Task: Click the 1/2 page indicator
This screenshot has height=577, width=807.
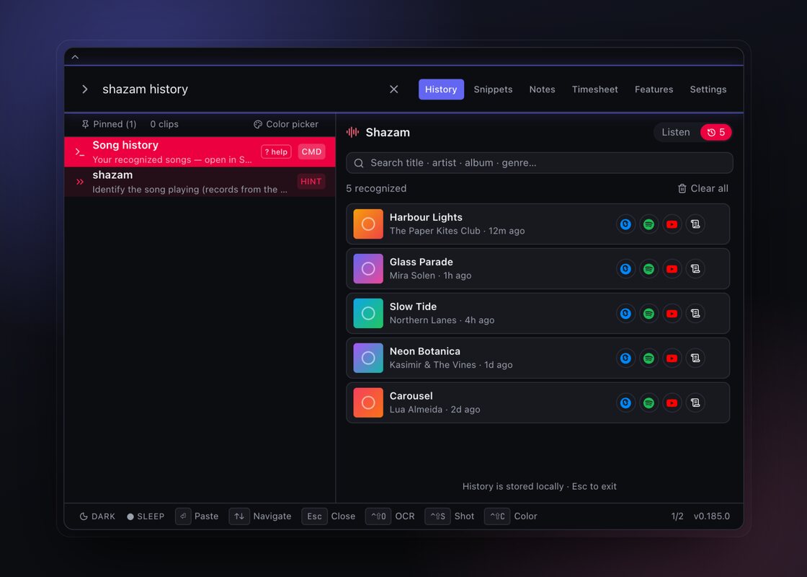Action: click(x=677, y=516)
